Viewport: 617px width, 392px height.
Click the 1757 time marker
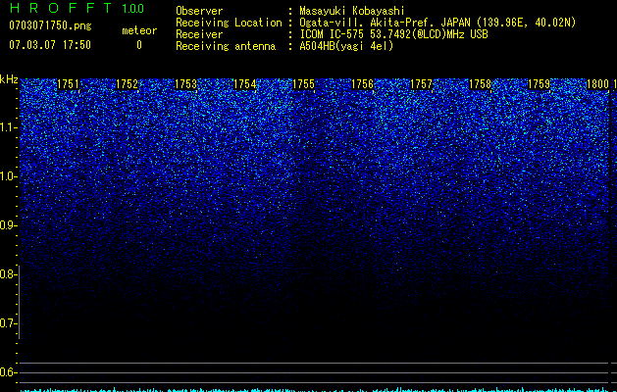421,84
